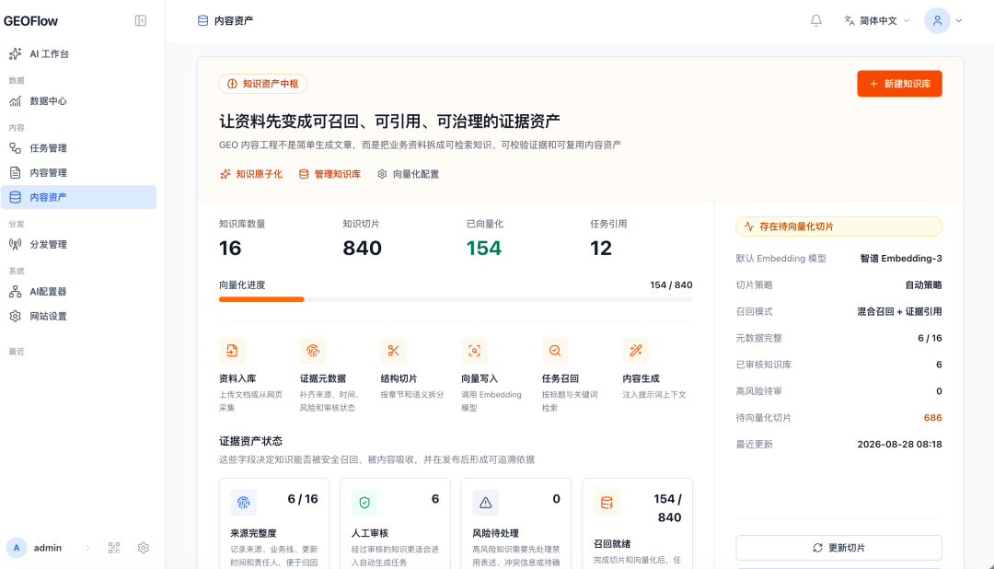Screen dimensions: 994x569
Task: Click the 混合召回 + 证据引用 value
Action: click(x=899, y=311)
